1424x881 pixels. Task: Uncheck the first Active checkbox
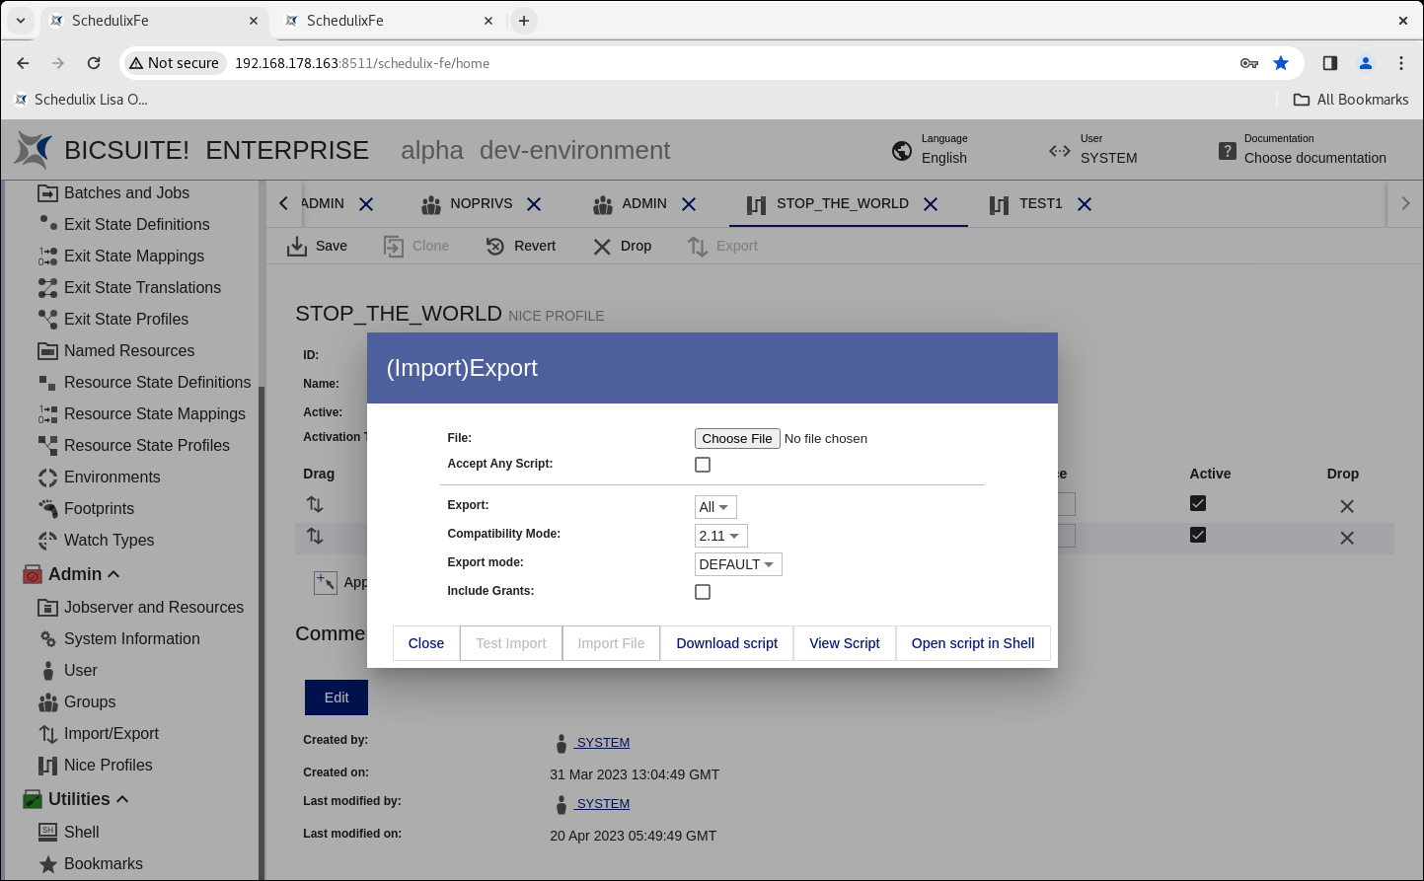point(1198,504)
